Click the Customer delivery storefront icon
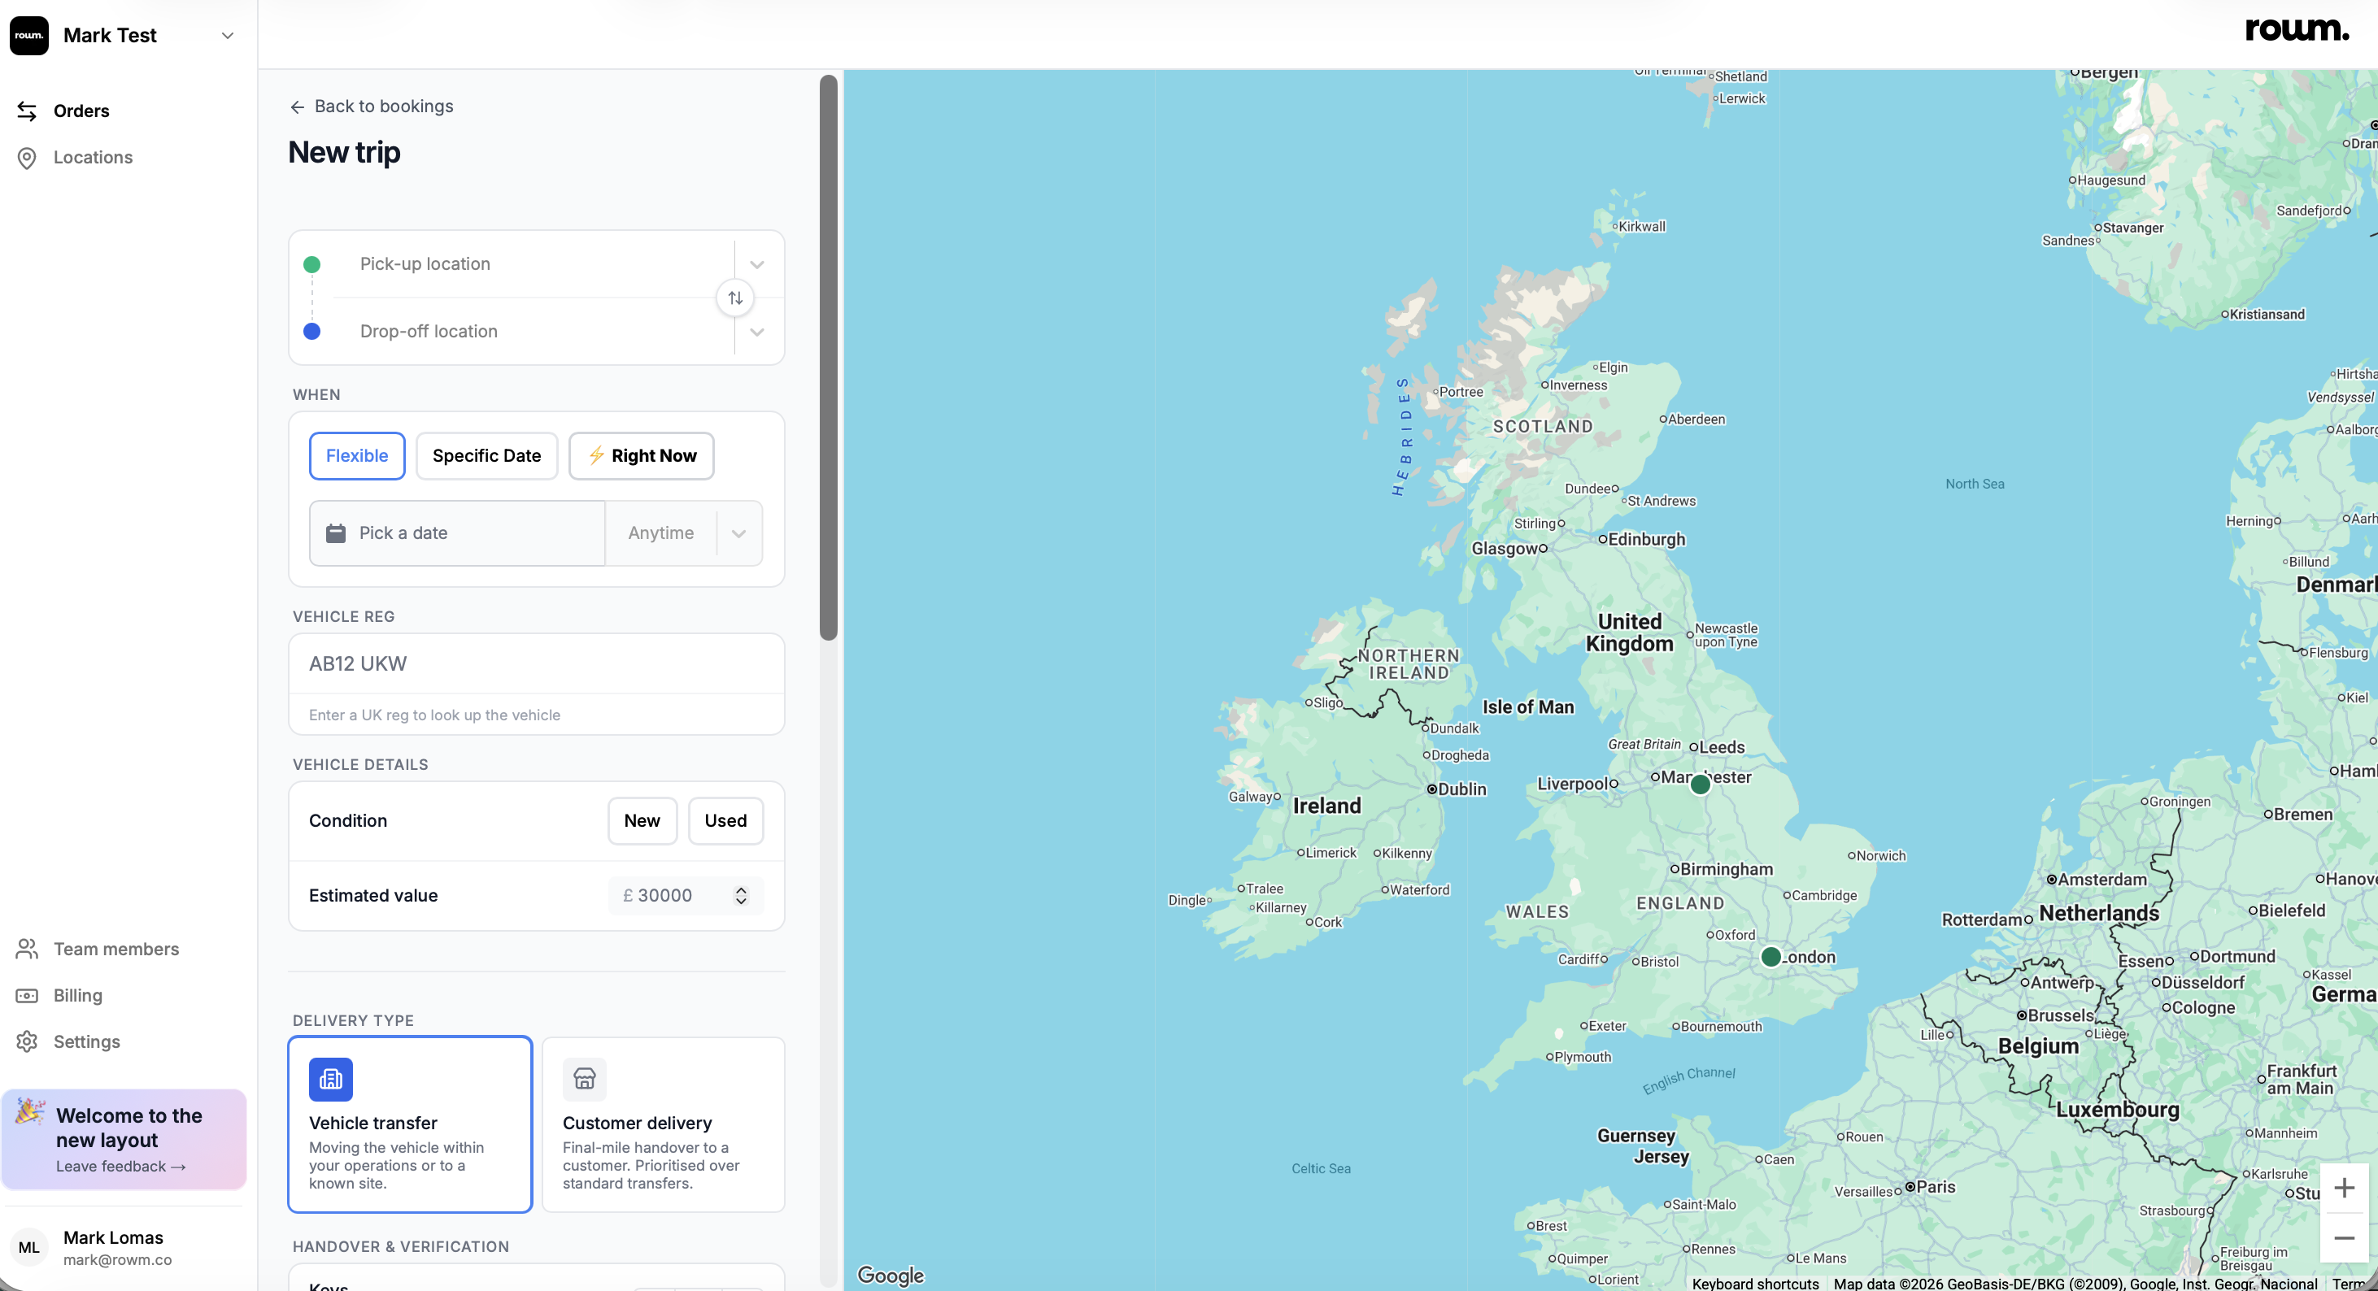 [x=585, y=1078]
